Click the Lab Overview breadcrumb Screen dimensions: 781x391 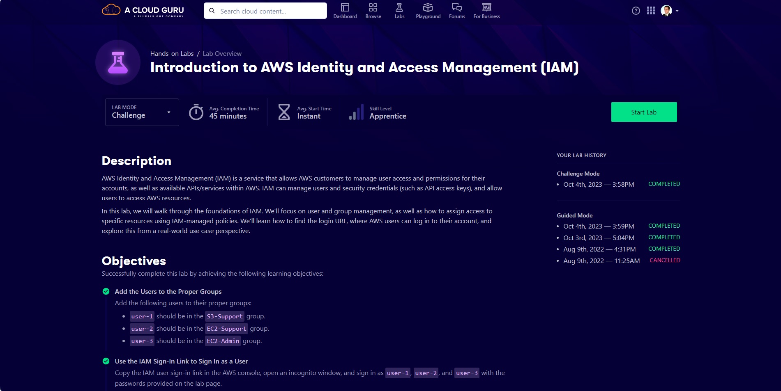click(x=222, y=54)
